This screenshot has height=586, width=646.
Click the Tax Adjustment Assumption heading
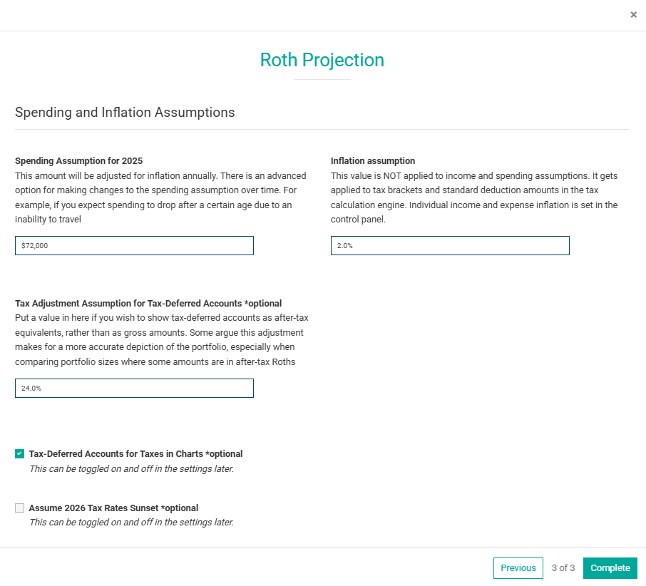click(148, 303)
